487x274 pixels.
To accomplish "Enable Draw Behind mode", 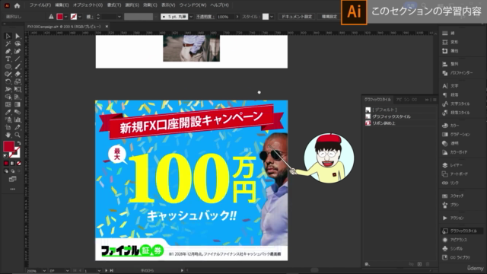I will 12,171.
